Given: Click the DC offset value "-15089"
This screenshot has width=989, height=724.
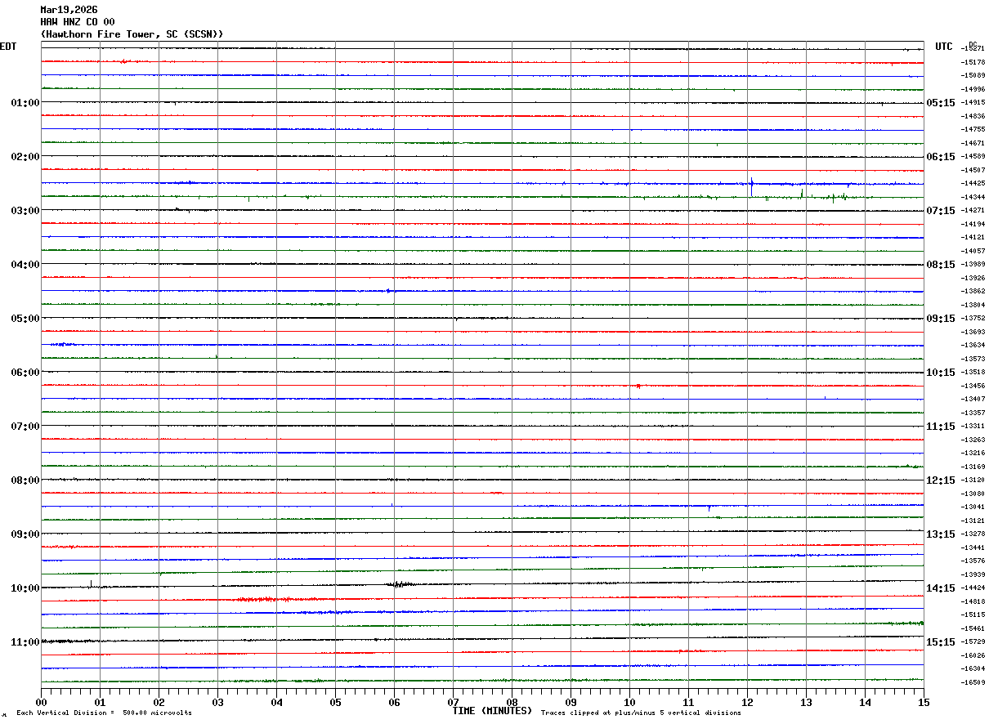Looking at the screenshot, I should [973, 76].
